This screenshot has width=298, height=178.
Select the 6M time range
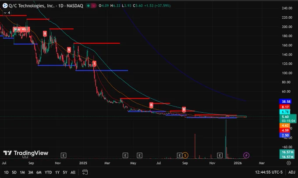[39, 172]
